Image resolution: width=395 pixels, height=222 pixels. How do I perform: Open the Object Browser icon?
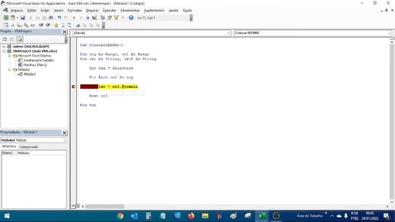pos(116,18)
